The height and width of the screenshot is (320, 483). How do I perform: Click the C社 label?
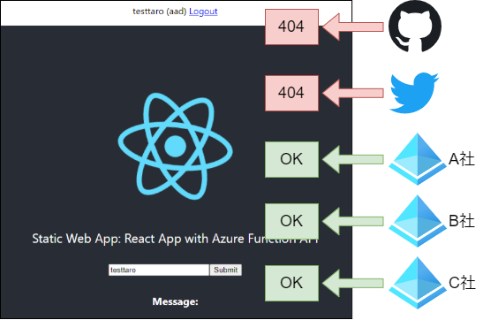(x=462, y=283)
